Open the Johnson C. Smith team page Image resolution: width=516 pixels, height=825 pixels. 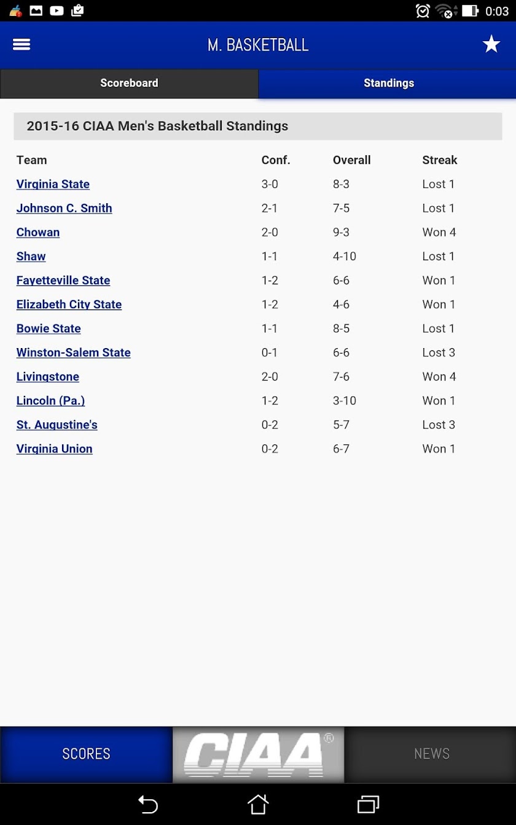[64, 208]
